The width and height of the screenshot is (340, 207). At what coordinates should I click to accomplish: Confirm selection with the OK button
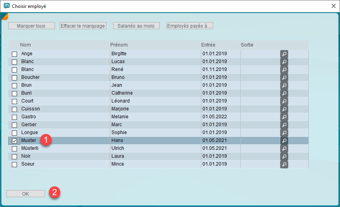click(x=26, y=194)
